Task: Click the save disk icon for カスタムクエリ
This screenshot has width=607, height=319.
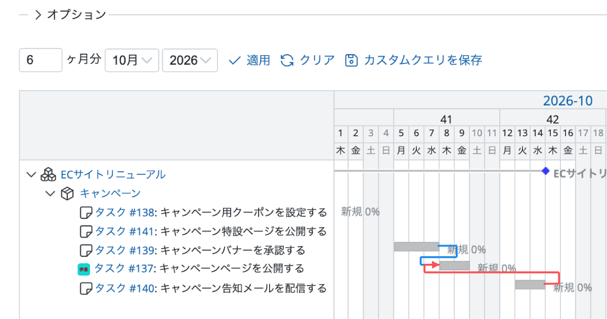Action: 351,61
